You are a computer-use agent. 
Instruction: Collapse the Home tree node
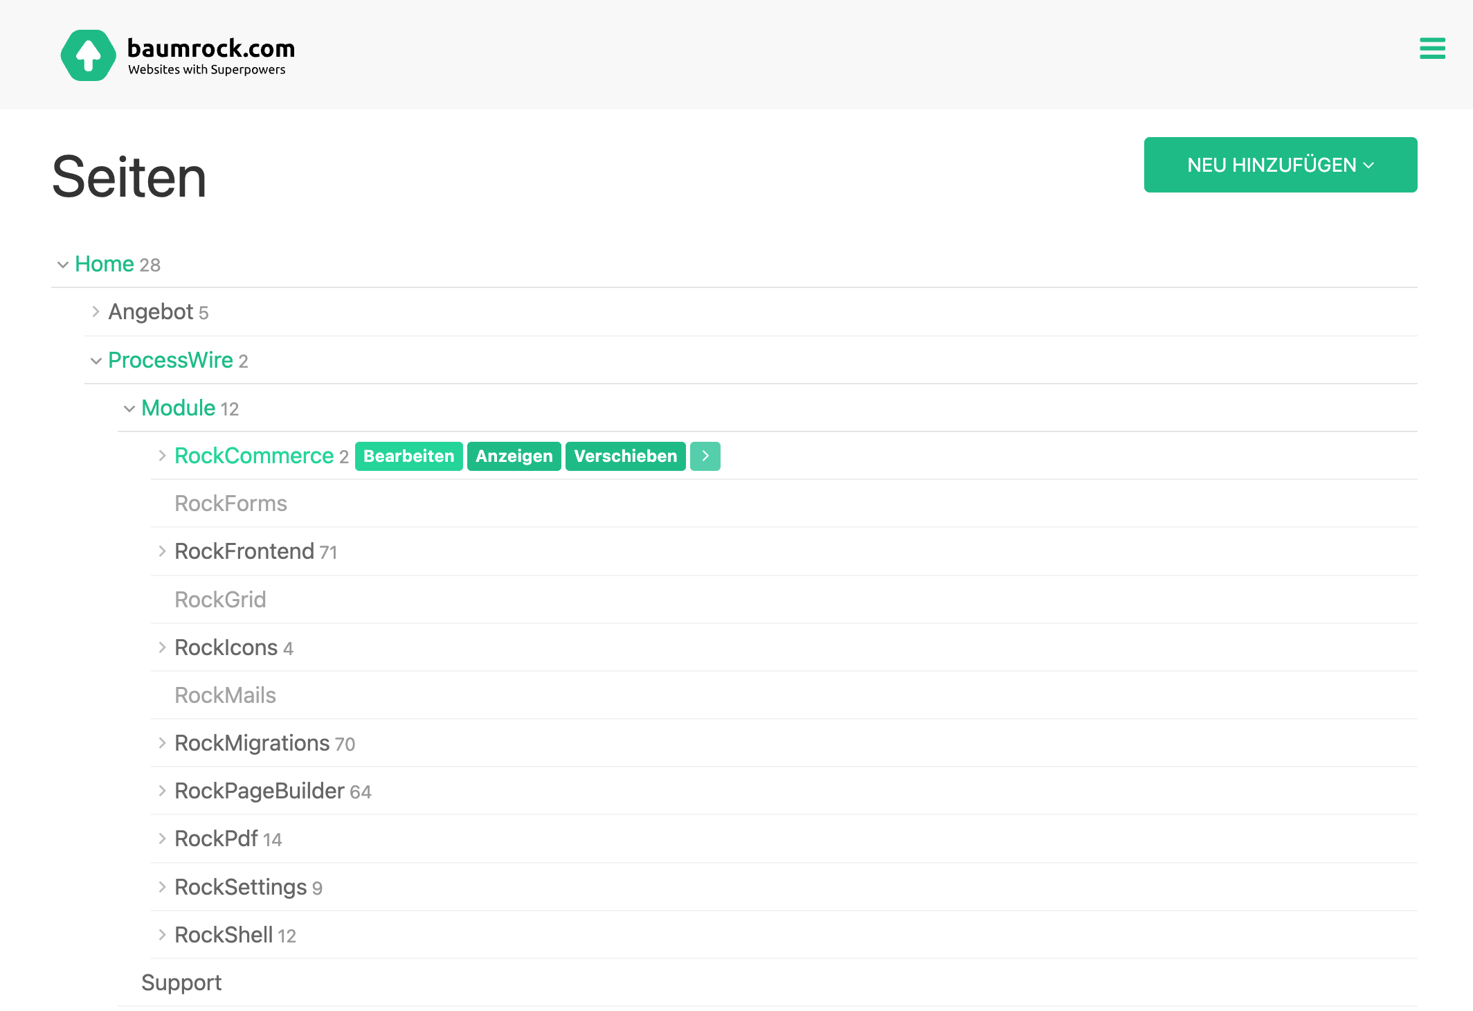[x=63, y=265]
